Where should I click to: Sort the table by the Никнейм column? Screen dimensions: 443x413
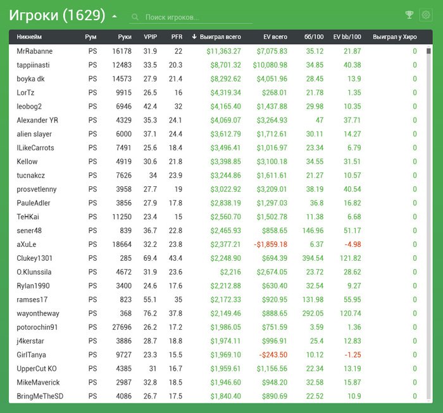tap(30, 37)
